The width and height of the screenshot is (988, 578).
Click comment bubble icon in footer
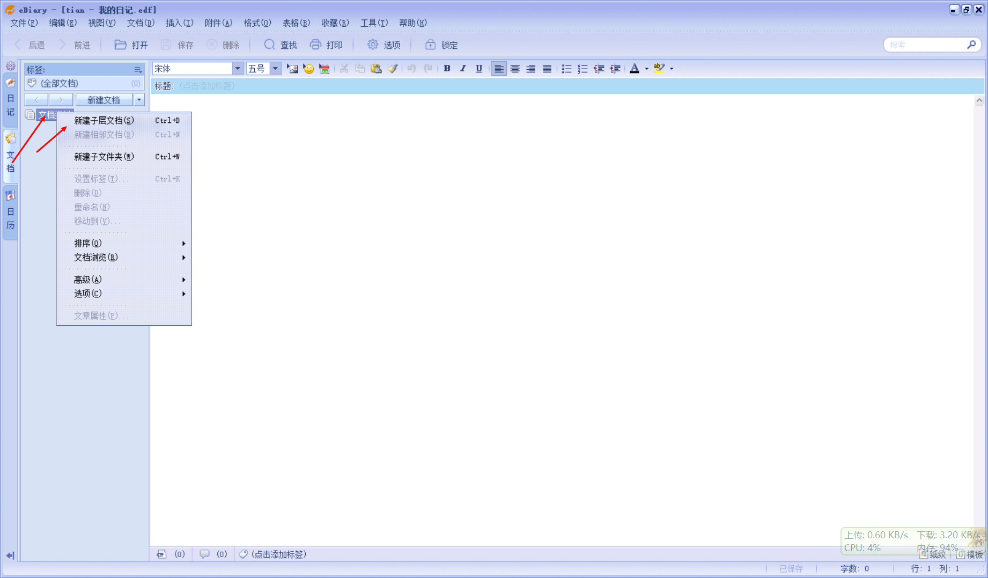(204, 554)
